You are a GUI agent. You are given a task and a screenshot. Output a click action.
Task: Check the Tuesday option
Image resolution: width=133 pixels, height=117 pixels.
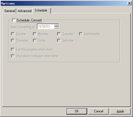pos(59,34)
